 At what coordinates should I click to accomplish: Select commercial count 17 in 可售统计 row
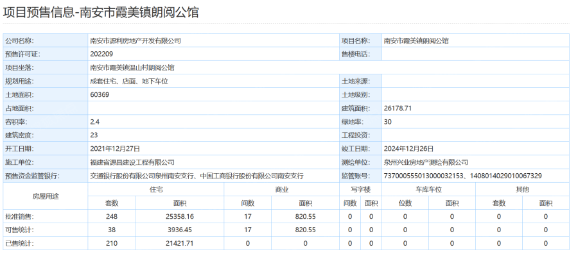click(248, 230)
